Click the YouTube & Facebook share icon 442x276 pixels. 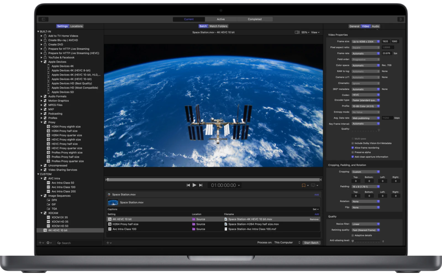tap(45, 57)
